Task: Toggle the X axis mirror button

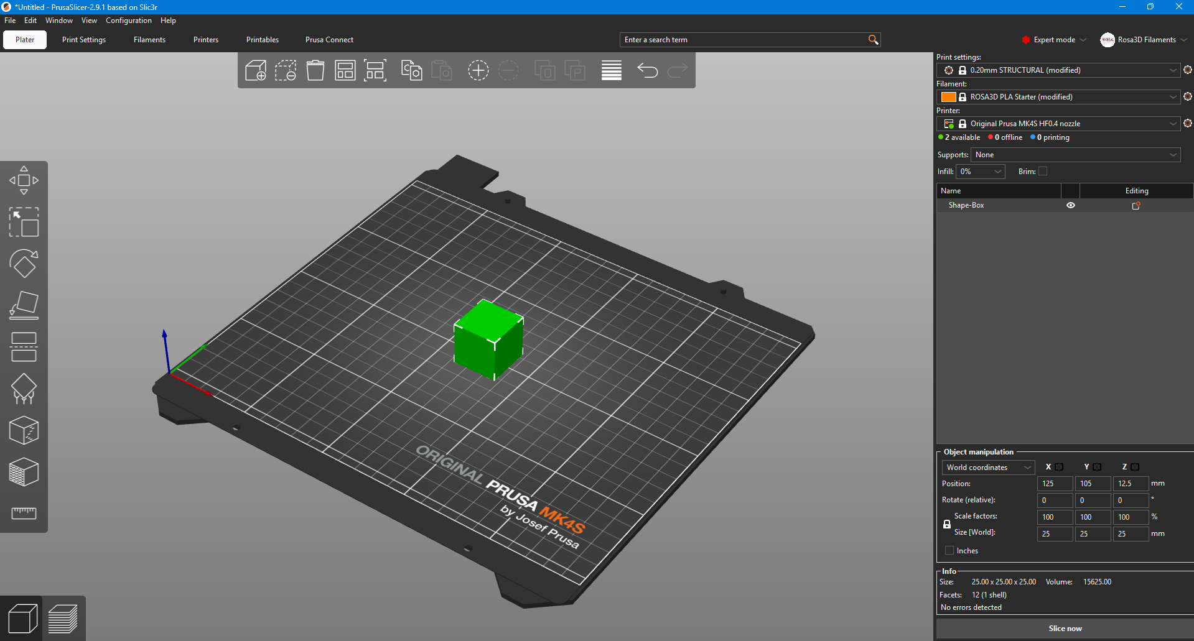Action: point(1059,467)
